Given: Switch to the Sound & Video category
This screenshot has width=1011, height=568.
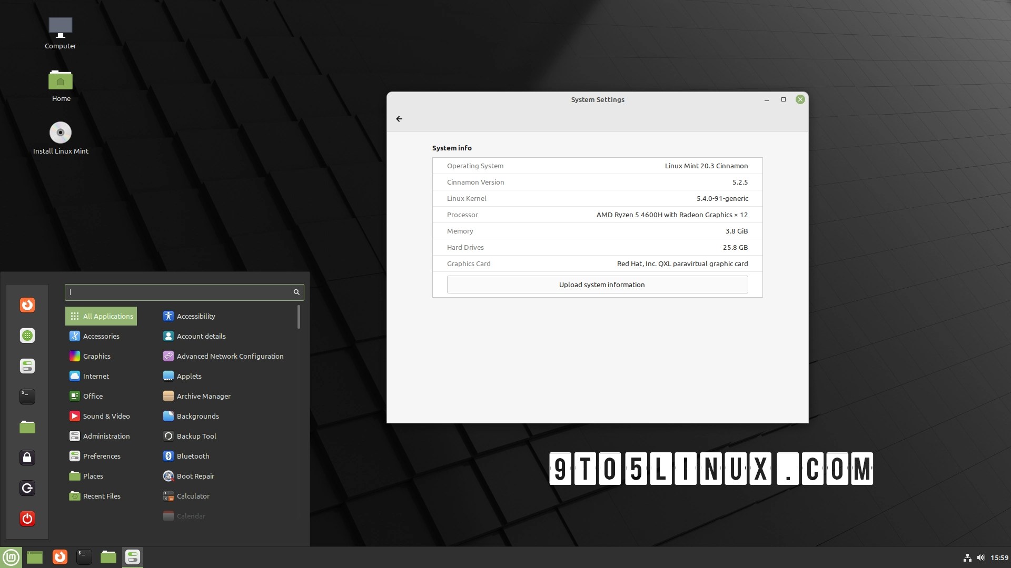Looking at the screenshot, I should coord(106,416).
